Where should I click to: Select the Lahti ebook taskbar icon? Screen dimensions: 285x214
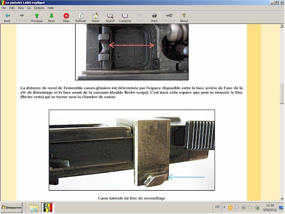coord(48,208)
